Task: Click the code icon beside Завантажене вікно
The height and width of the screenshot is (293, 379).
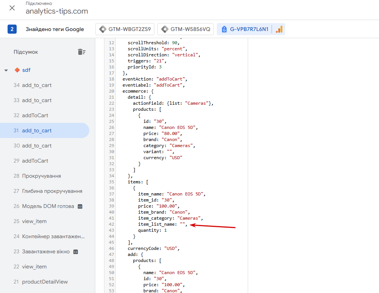Action: [76, 252]
